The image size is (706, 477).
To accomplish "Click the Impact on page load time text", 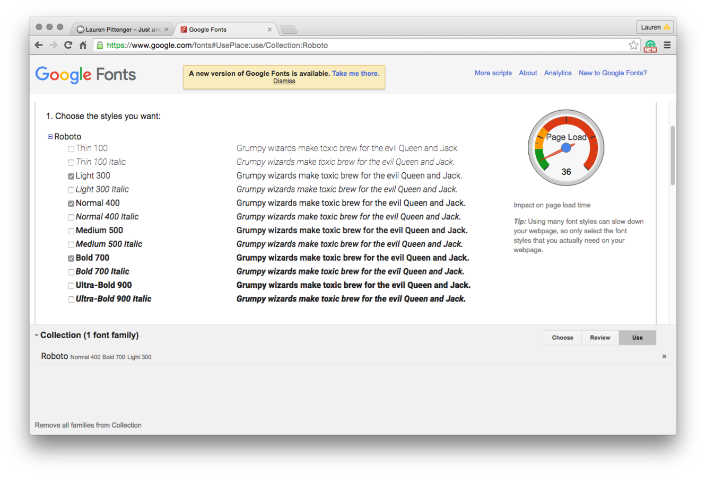I will pyautogui.click(x=552, y=205).
